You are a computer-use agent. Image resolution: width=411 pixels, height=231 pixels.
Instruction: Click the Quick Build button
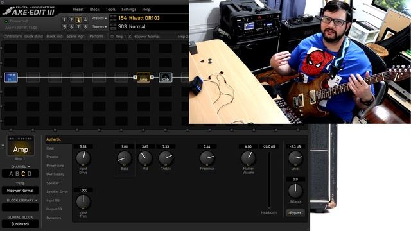coord(33,37)
